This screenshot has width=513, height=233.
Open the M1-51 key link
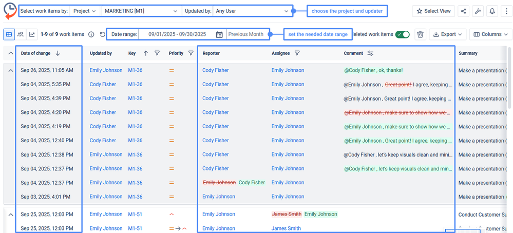pyautogui.click(x=135, y=214)
